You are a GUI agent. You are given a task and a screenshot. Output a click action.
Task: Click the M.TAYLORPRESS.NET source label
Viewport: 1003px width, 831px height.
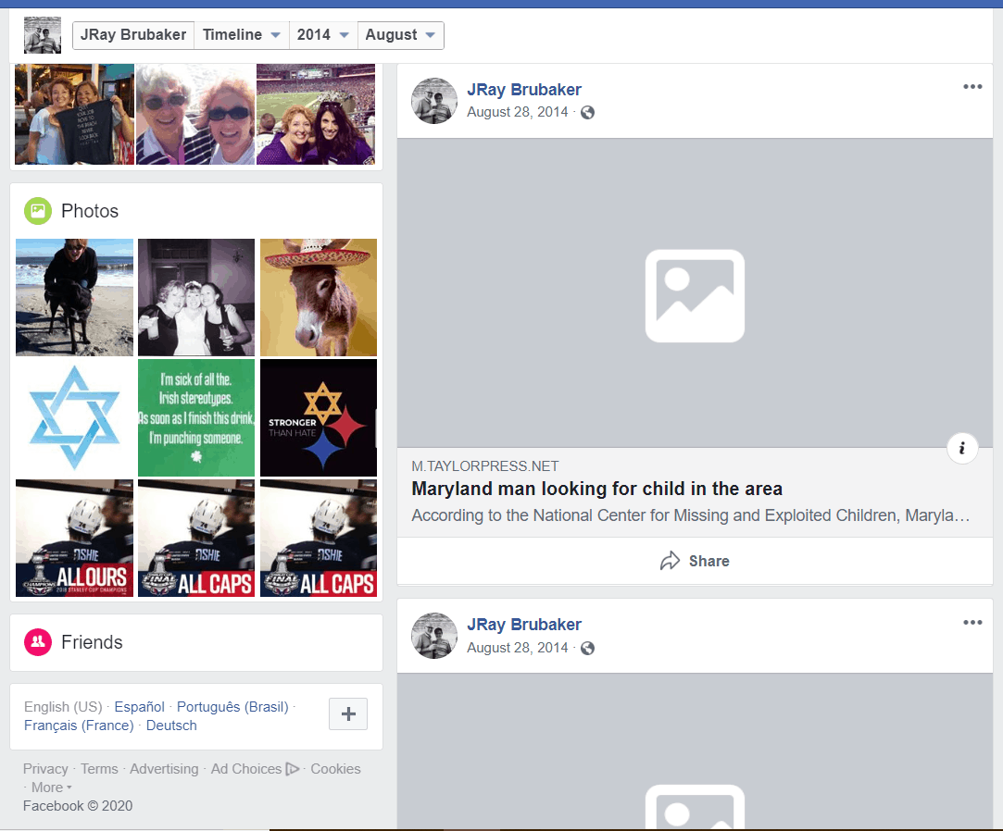click(485, 466)
